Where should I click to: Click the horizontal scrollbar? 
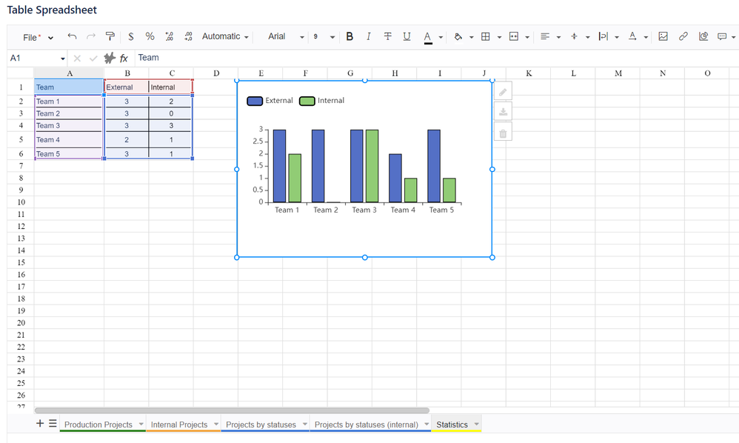click(x=232, y=410)
